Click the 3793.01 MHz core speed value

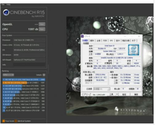coord(100,75)
